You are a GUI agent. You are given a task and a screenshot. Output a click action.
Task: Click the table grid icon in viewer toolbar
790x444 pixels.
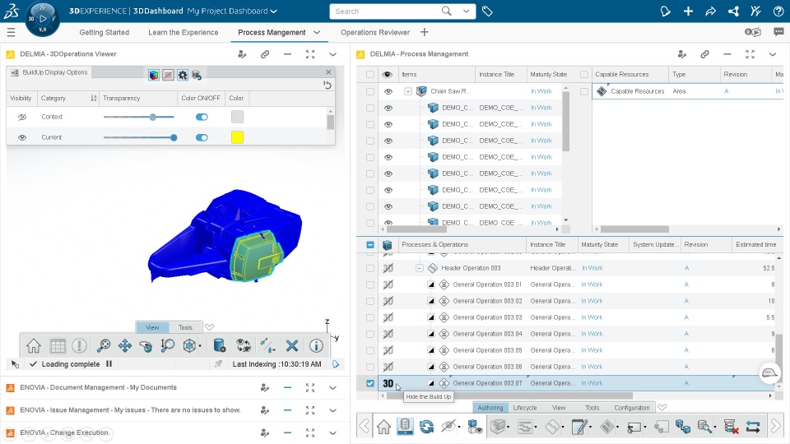click(x=58, y=346)
